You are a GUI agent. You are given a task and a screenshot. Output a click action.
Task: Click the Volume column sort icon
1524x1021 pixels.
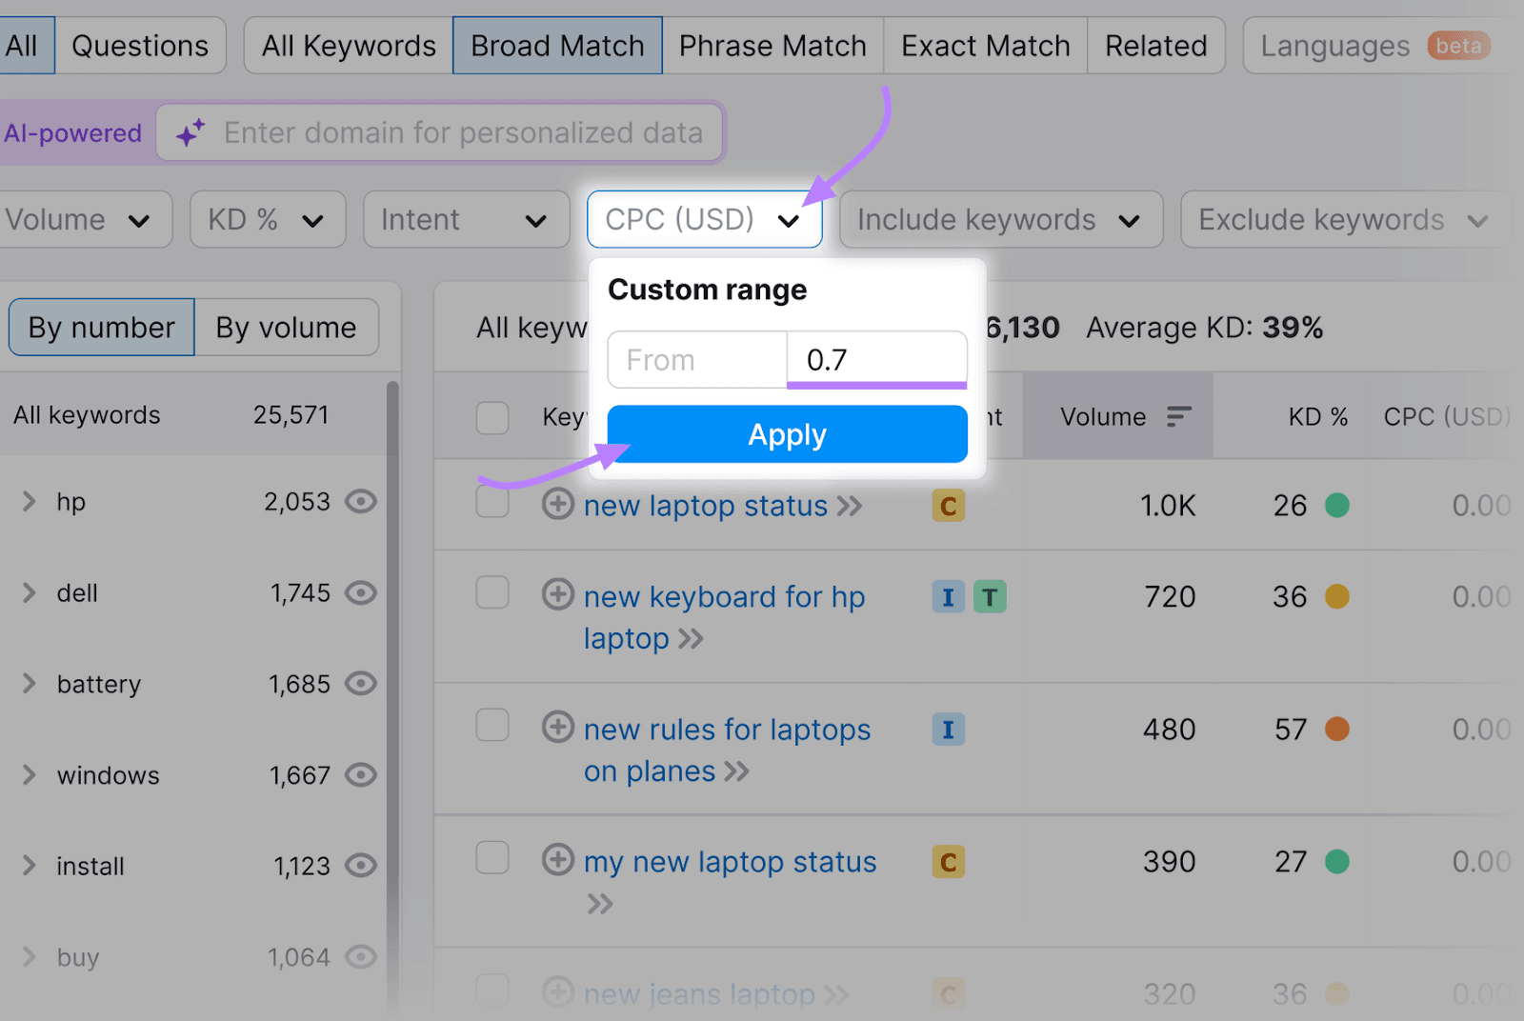tap(1180, 415)
